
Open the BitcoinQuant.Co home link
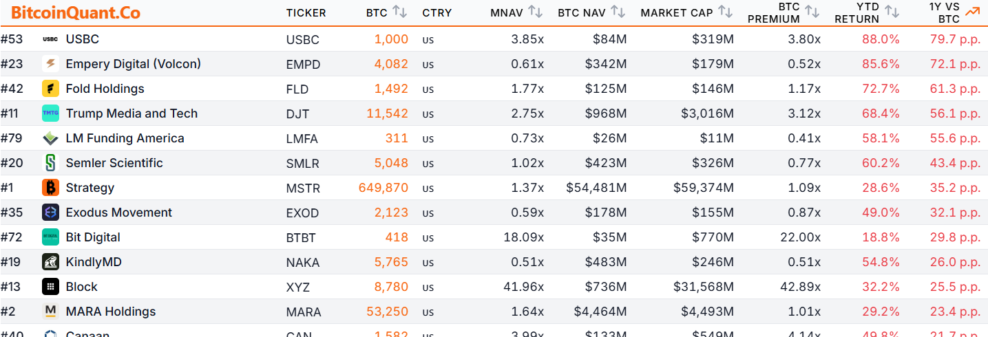[x=76, y=13]
